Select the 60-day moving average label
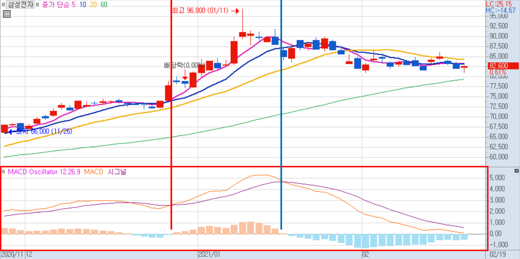Image resolution: width=520 pixels, height=259 pixels. [x=104, y=5]
